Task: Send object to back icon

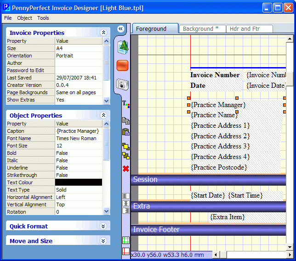Action: click(126, 156)
